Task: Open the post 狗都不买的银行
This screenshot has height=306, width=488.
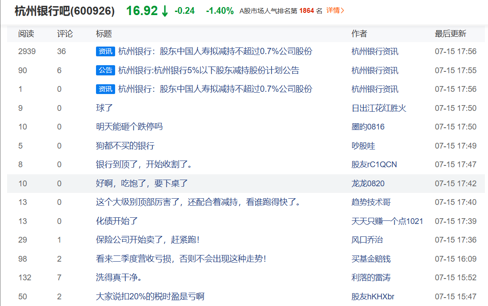Action: (x=125, y=146)
